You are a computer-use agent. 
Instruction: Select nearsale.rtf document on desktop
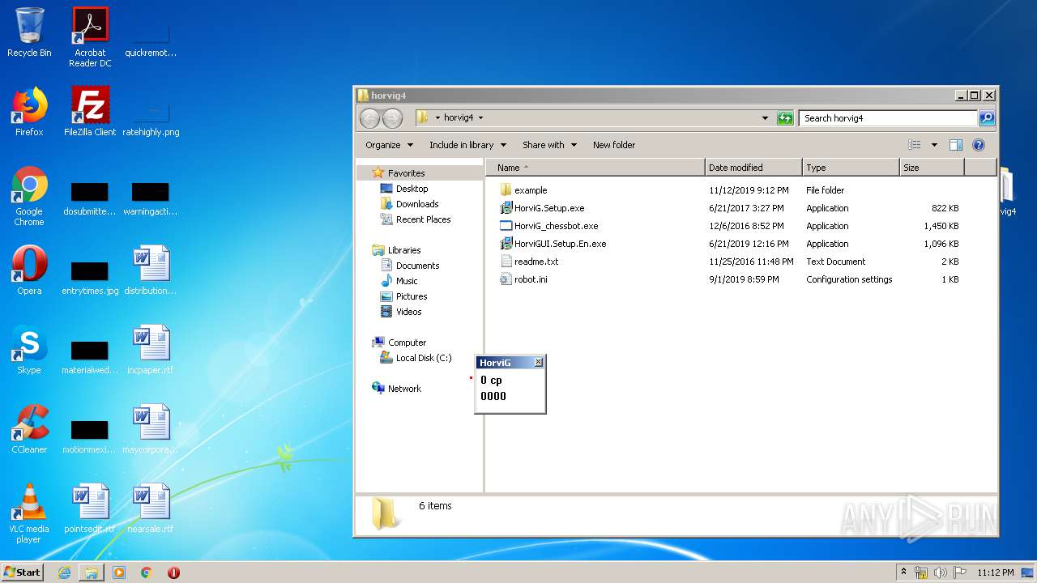pos(151,509)
